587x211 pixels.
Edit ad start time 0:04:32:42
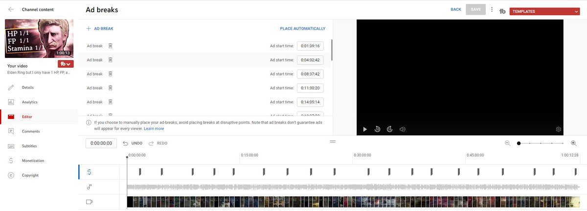pos(310,60)
